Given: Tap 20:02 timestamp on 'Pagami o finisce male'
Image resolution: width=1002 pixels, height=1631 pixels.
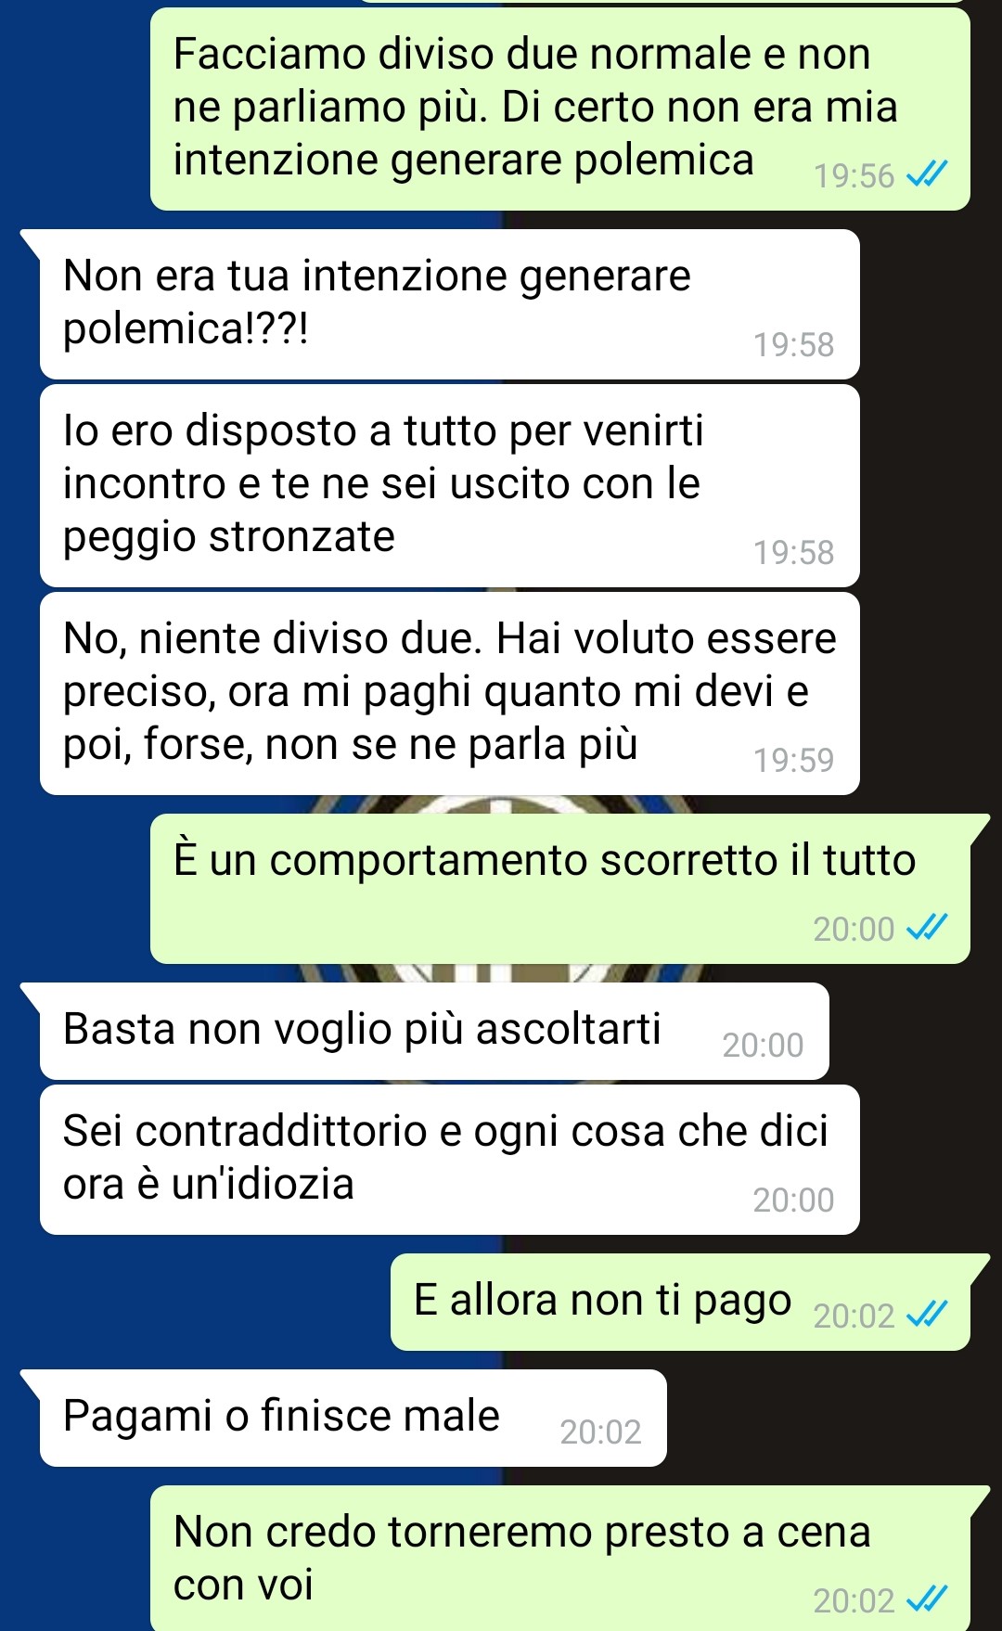Looking at the screenshot, I should point(600,1432).
